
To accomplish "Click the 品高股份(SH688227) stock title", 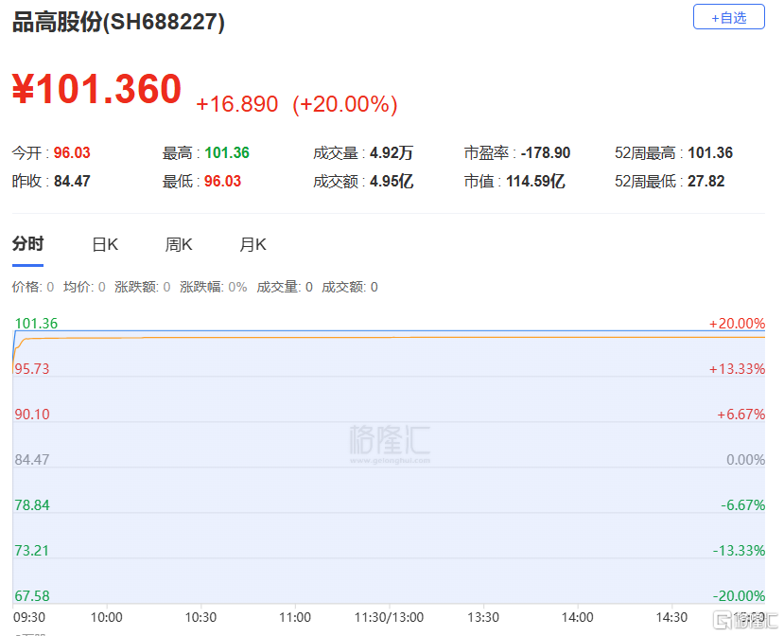I will coord(118,23).
